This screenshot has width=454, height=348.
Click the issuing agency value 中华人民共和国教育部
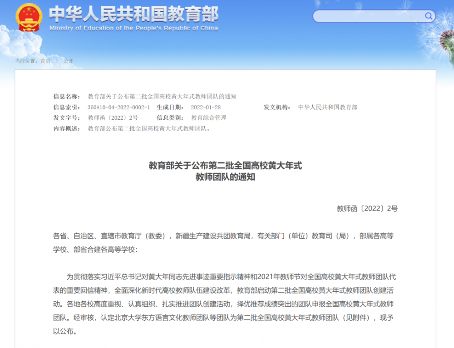click(328, 107)
